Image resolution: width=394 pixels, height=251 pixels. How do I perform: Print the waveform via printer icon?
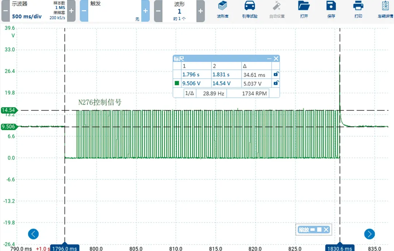coord(358,9)
